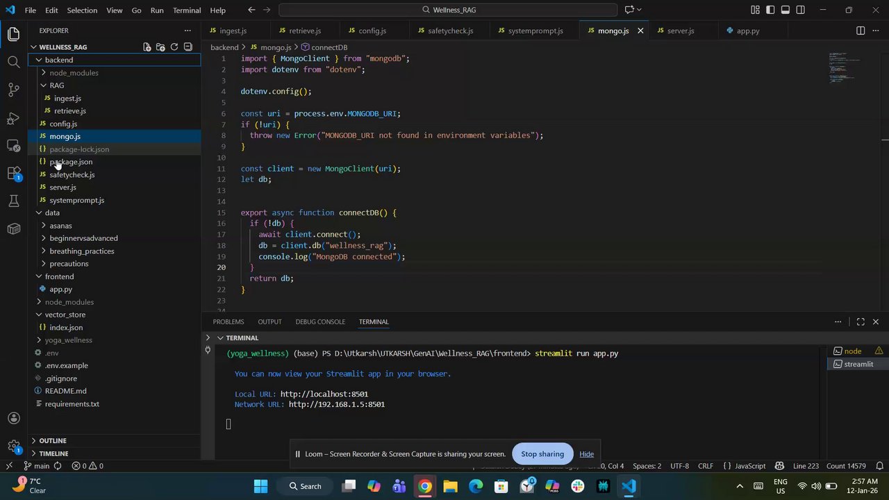The width and height of the screenshot is (889, 500).
Task: Click the Copilot status icon in status bar
Action: coord(779,466)
